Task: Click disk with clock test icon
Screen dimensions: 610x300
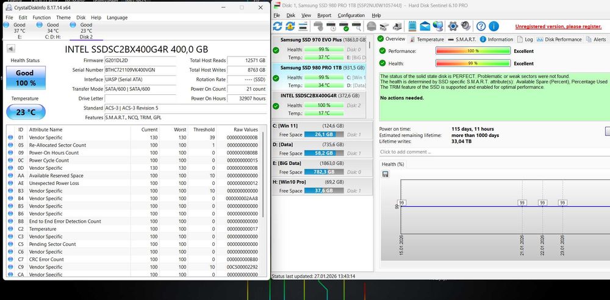Action: (331, 26)
